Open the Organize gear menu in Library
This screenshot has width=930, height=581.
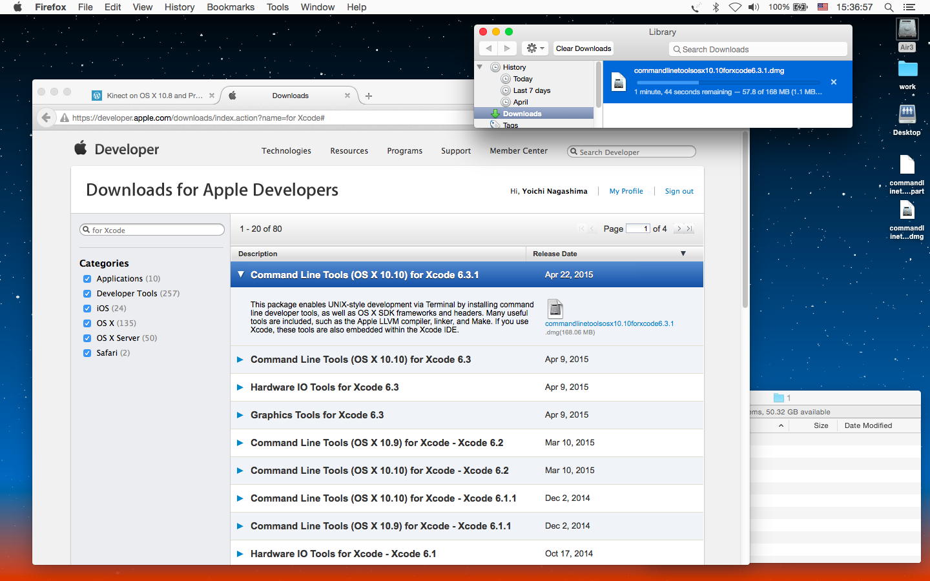coord(535,48)
